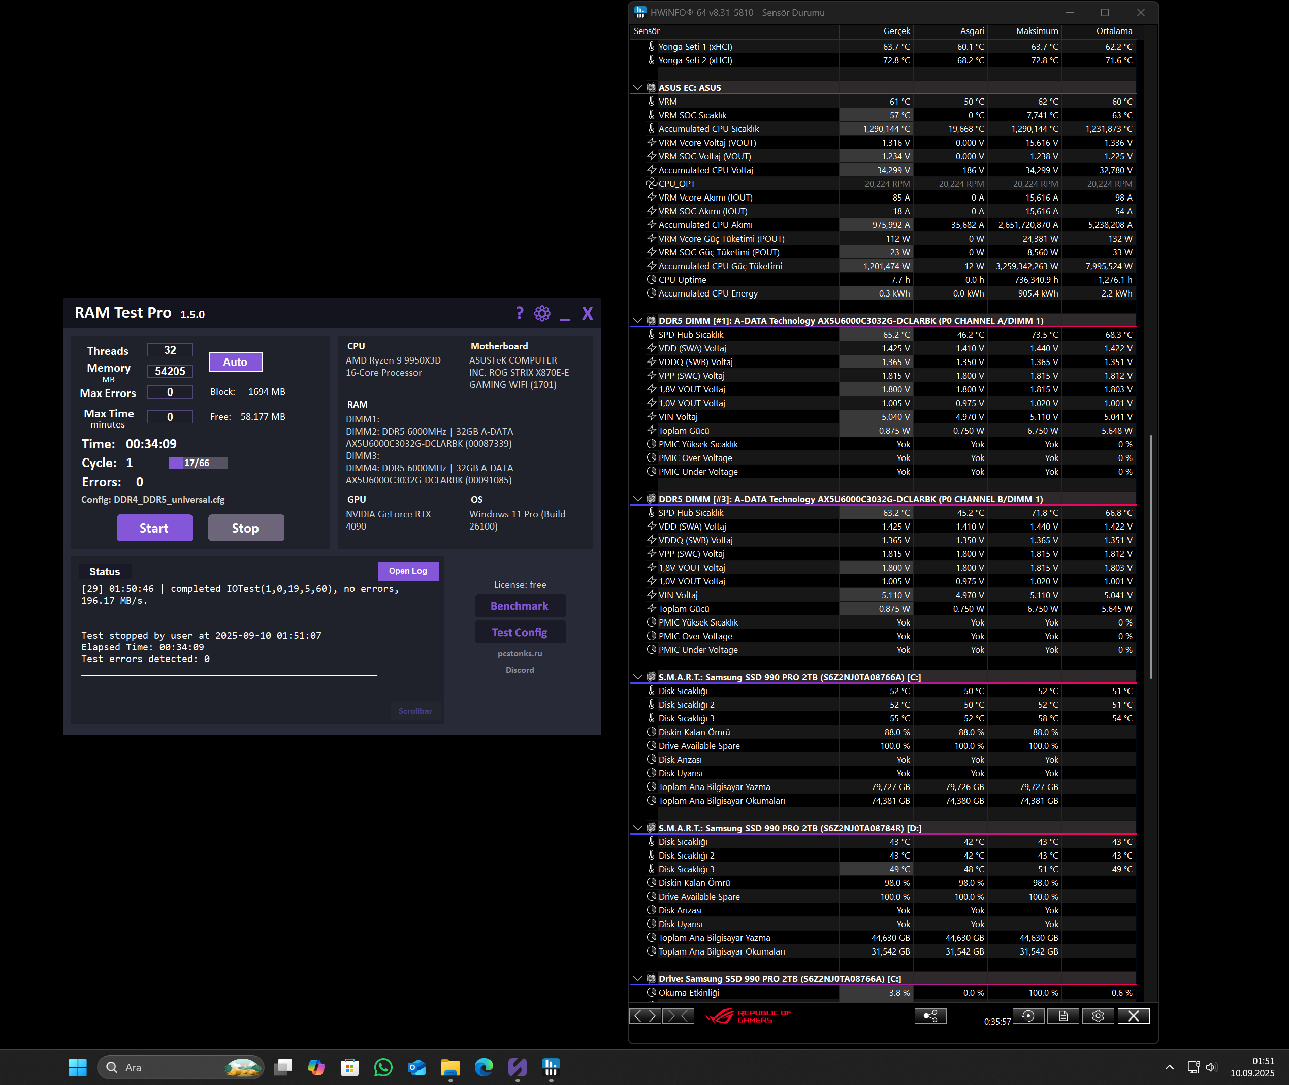Open Outlook from the taskbar
The width and height of the screenshot is (1289, 1085).
click(417, 1068)
